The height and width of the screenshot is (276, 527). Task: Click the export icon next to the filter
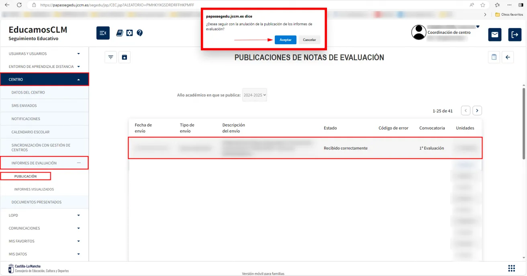[x=124, y=57]
